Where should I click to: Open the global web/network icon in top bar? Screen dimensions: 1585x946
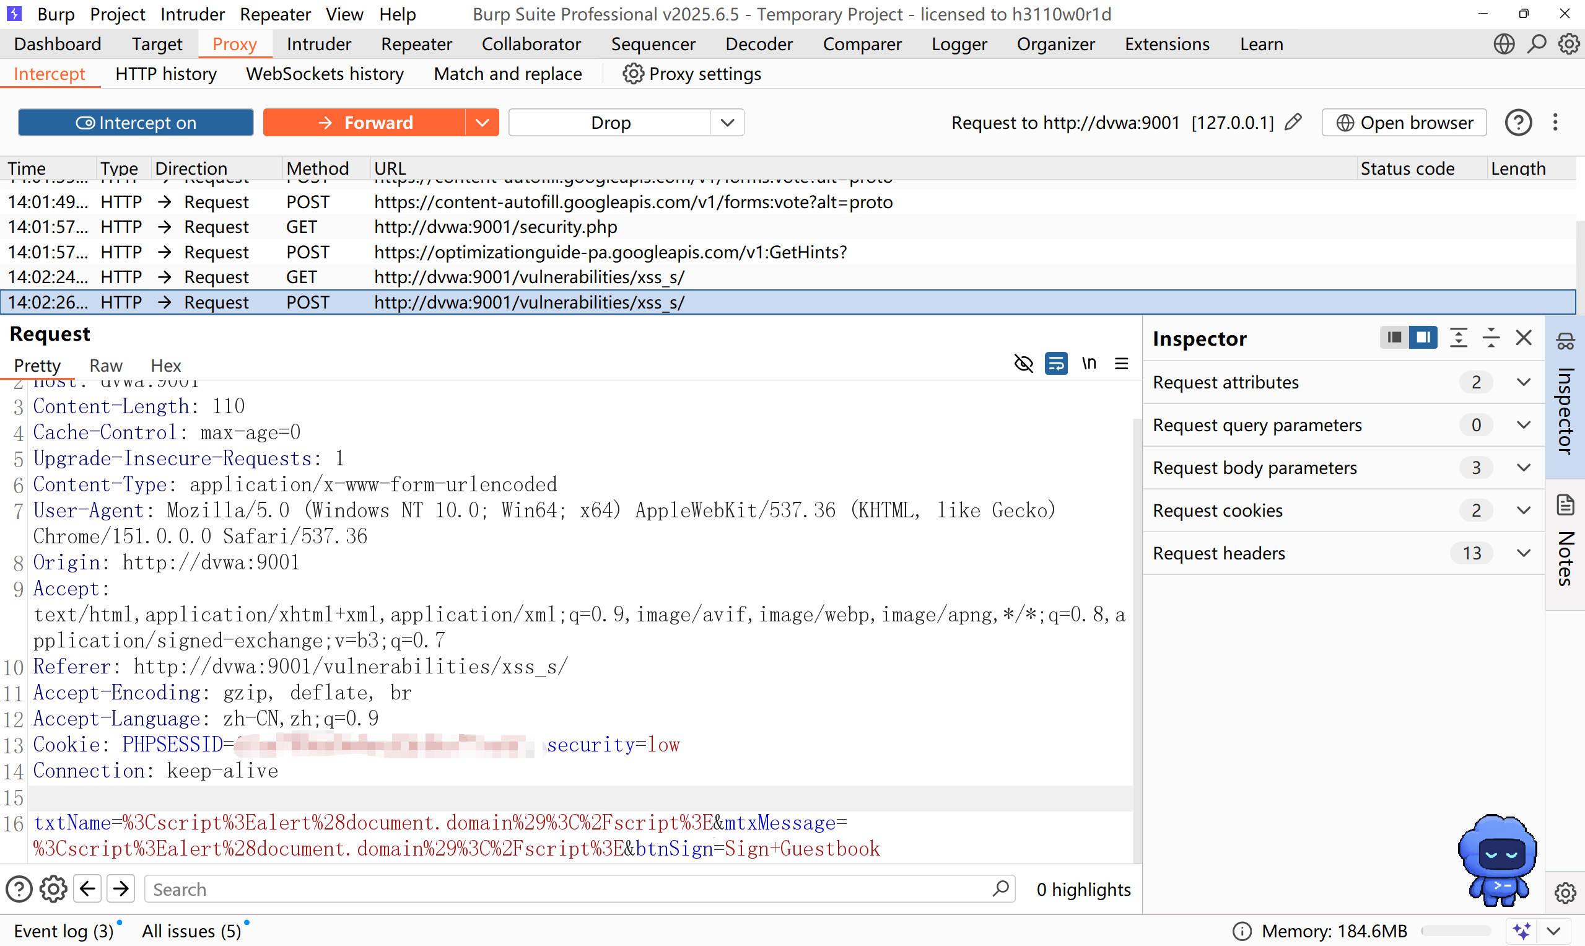pyautogui.click(x=1504, y=44)
